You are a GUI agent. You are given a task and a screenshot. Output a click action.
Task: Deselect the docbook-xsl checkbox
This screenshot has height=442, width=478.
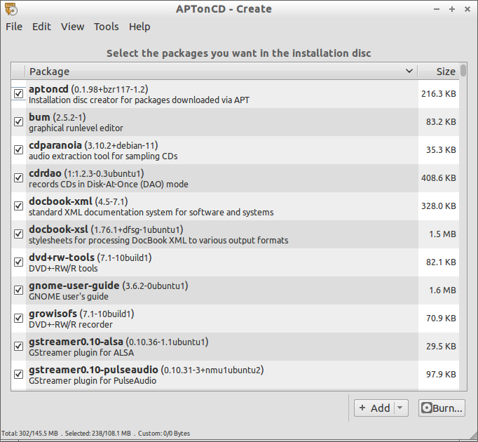19,234
